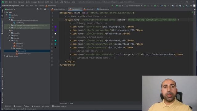Open the Database Inspector tool window

point(59,106)
